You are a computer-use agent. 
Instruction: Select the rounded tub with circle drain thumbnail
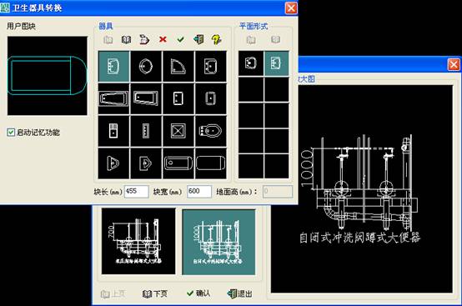tap(178, 163)
